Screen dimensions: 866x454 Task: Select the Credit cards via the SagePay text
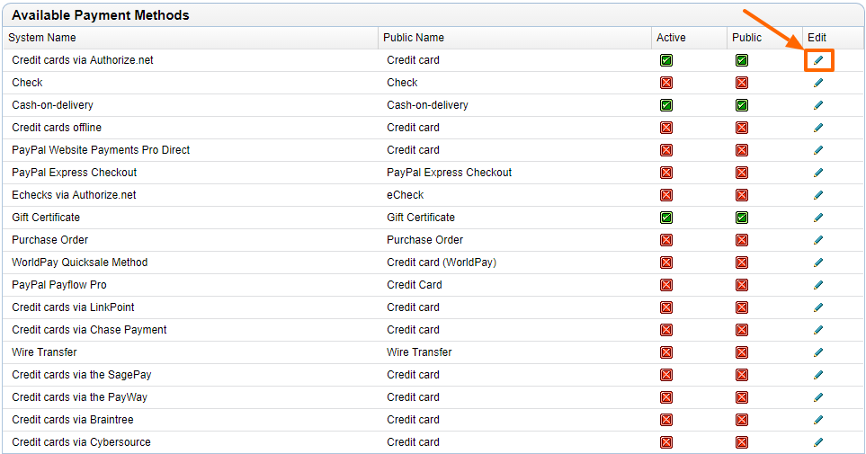(x=82, y=375)
